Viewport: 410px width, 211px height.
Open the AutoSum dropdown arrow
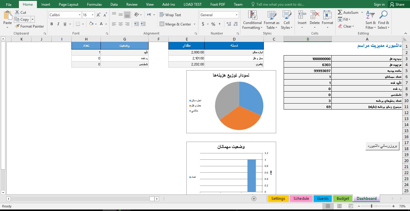click(362, 12)
